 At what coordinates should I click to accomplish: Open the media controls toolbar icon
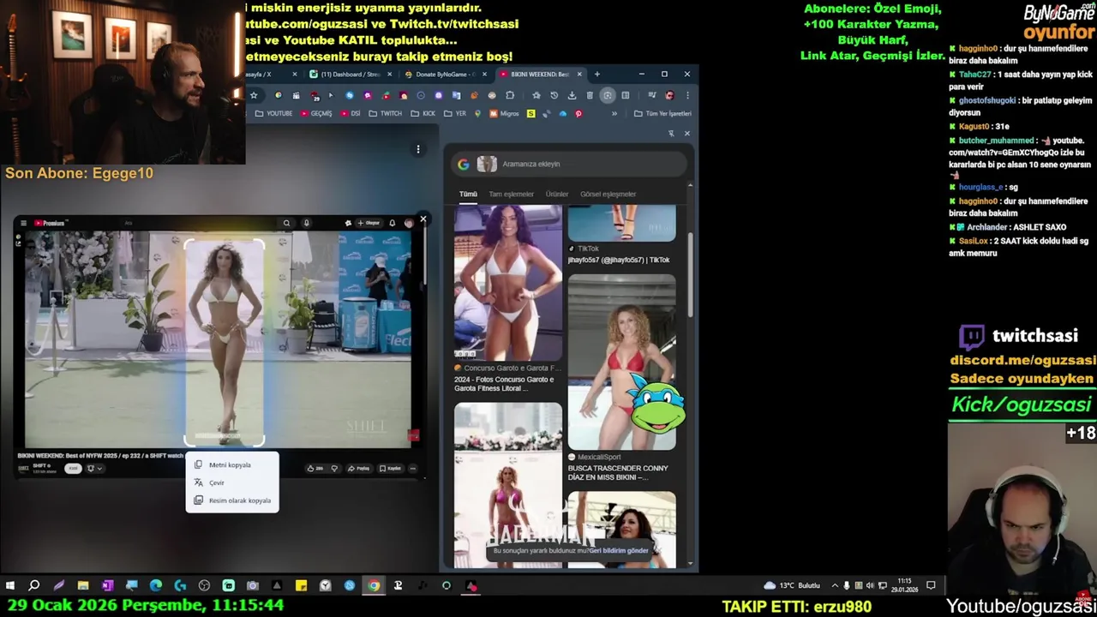click(x=651, y=95)
